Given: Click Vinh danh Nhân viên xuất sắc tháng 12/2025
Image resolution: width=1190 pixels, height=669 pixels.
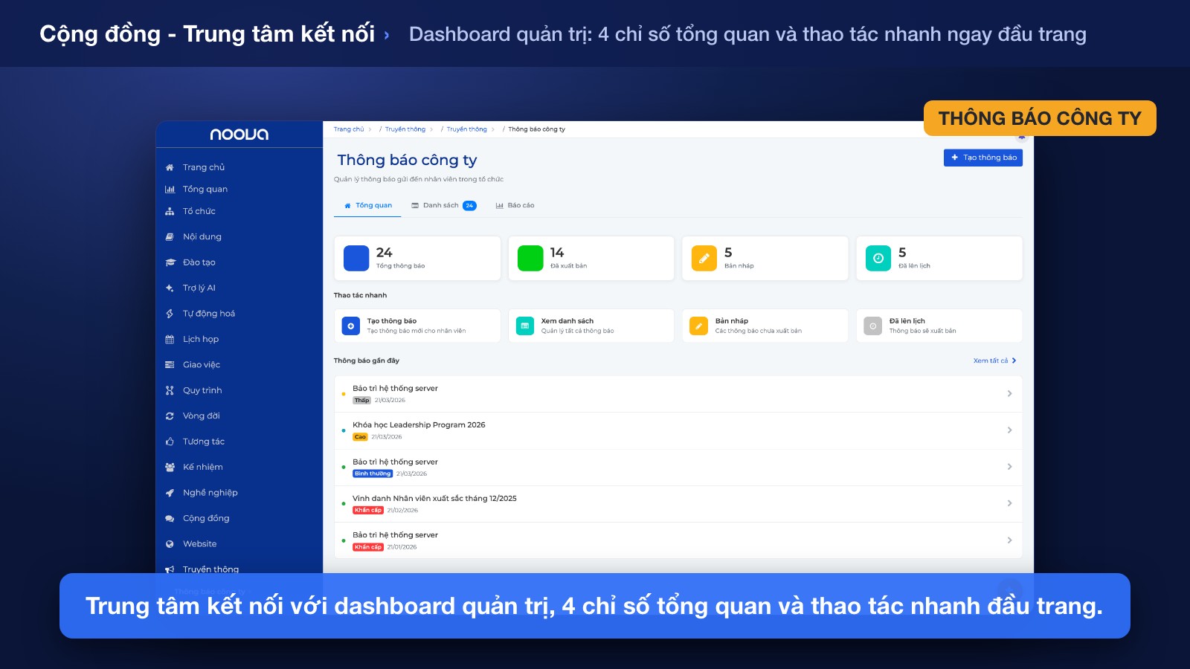Looking at the screenshot, I should (x=434, y=499).
